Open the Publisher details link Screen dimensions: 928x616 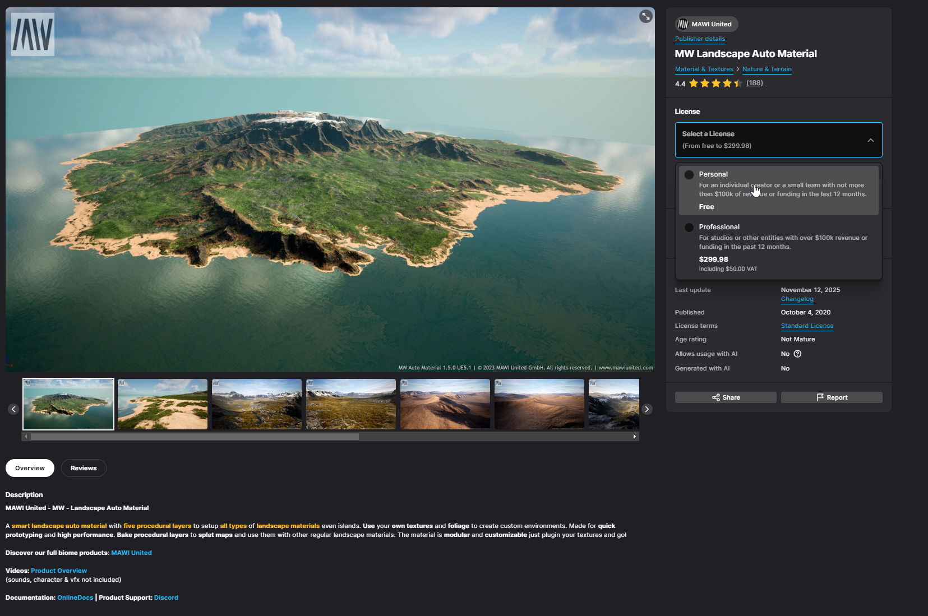click(700, 39)
